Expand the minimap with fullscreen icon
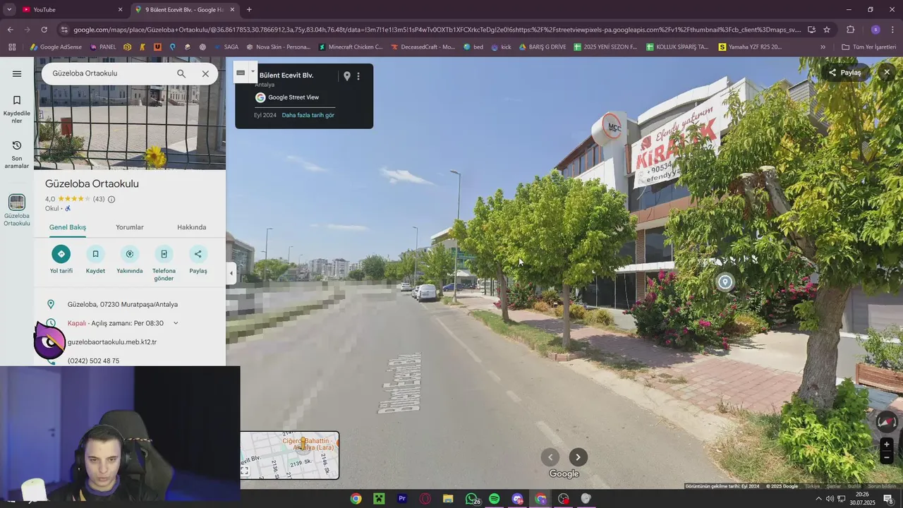Image resolution: width=903 pixels, height=508 pixels. click(x=245, y=471)
